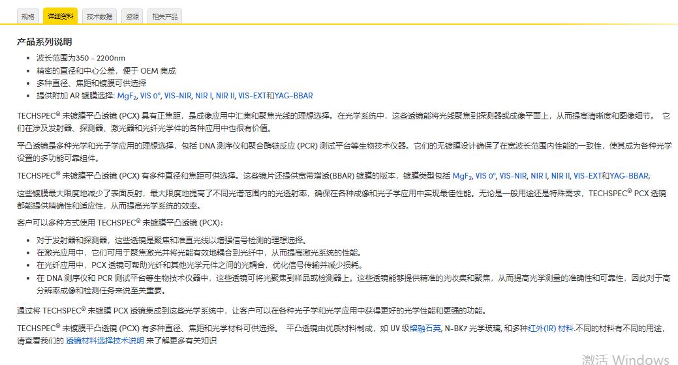The height and width of the screenshot is (365, 678).
Task: Select the 详细资料 tab
Action: pos(60,16)
